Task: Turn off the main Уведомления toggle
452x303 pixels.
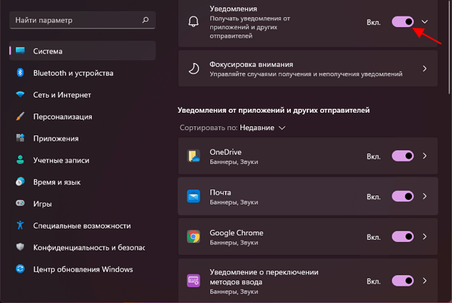Action: click(402, 22)
